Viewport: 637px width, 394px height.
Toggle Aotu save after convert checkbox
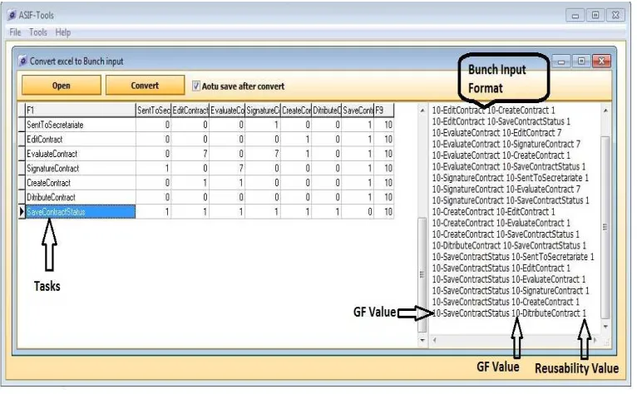click(195, 86)
